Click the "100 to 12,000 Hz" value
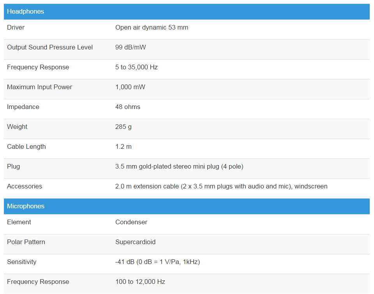The height and width of the screenshot is (294, 374). (140, 282)
